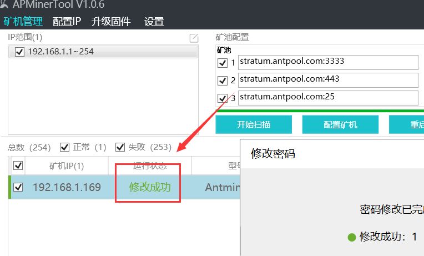Toggle the checkbox for miner 192.168.1.169
The width and height of the screenshot is (424, 256).
pos(18,187)
